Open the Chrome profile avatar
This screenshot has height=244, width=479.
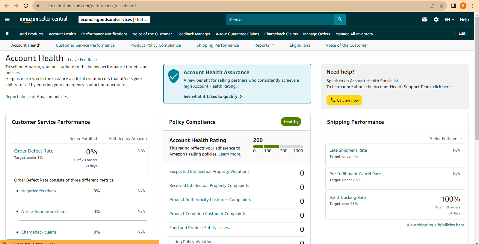(x=463, y=6)
